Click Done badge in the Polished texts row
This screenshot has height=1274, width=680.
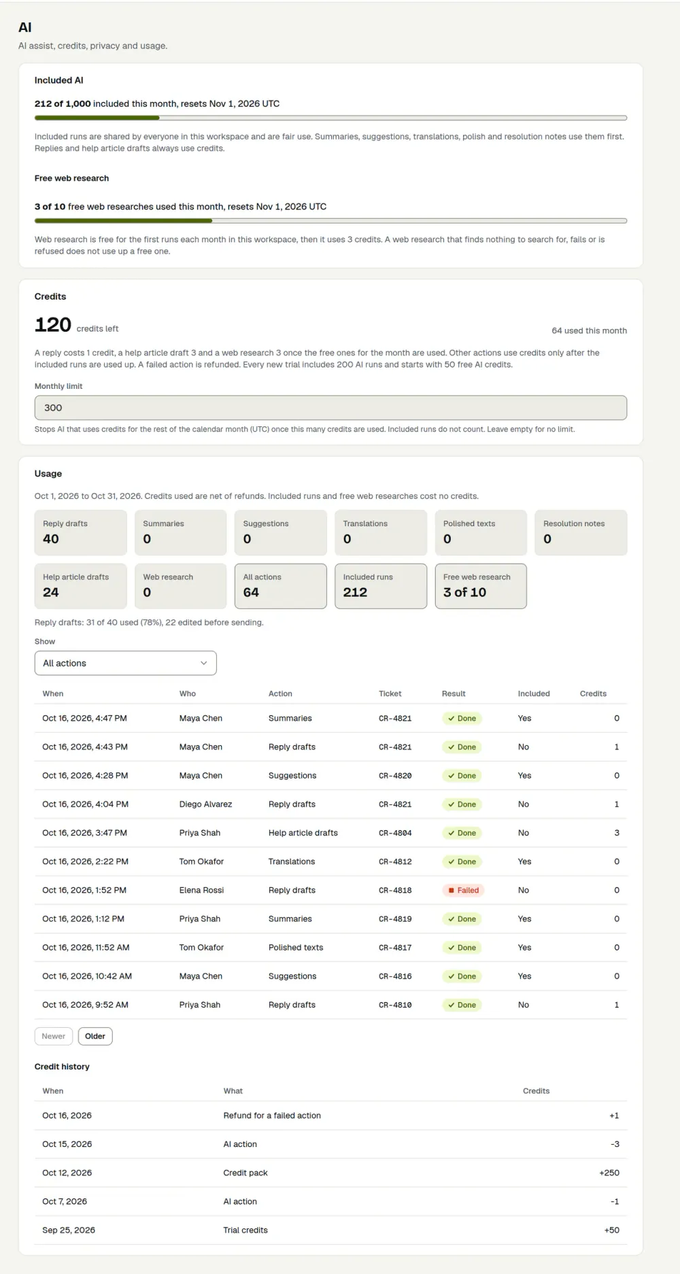[x=462, y=947]
